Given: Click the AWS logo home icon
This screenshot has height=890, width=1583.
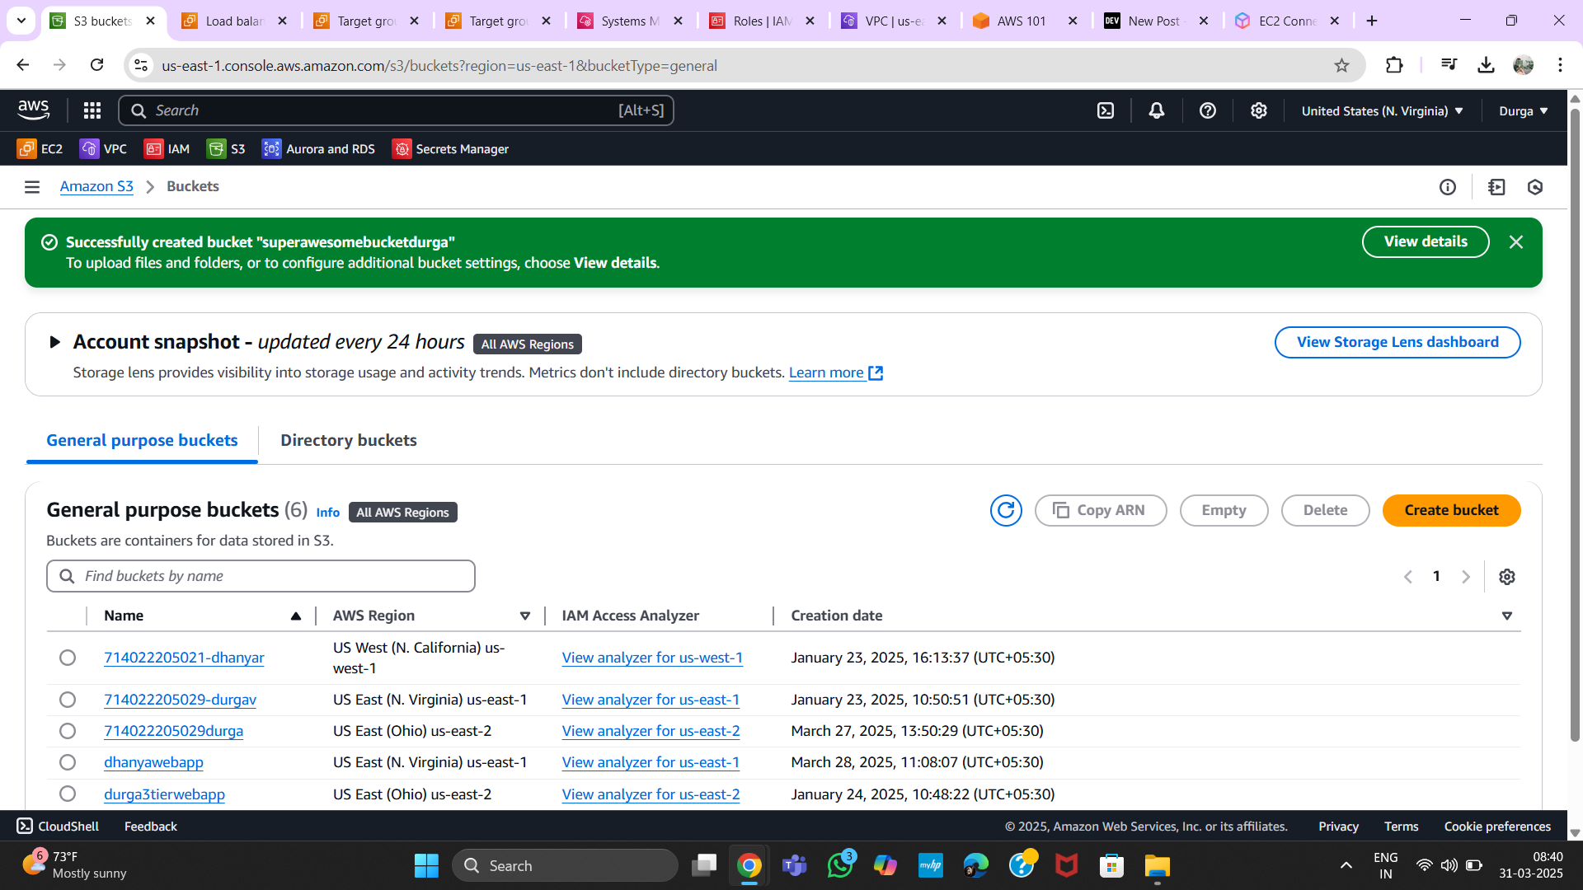Looking at the screenshot, I should pyautogui.click(x=34, y=110).
